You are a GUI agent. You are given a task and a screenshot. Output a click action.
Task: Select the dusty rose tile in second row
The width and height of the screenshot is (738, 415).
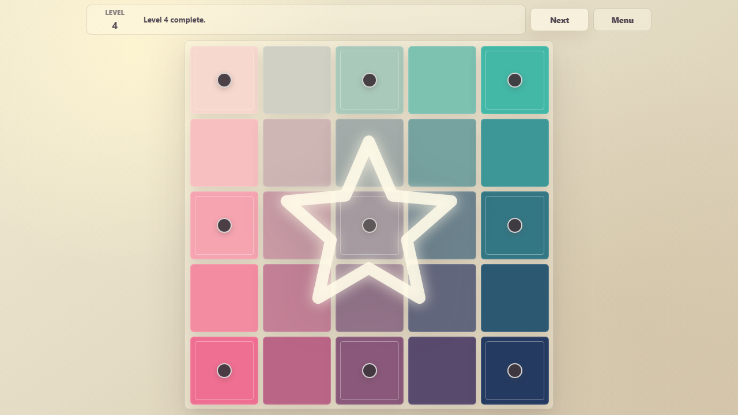click(297, 153)
